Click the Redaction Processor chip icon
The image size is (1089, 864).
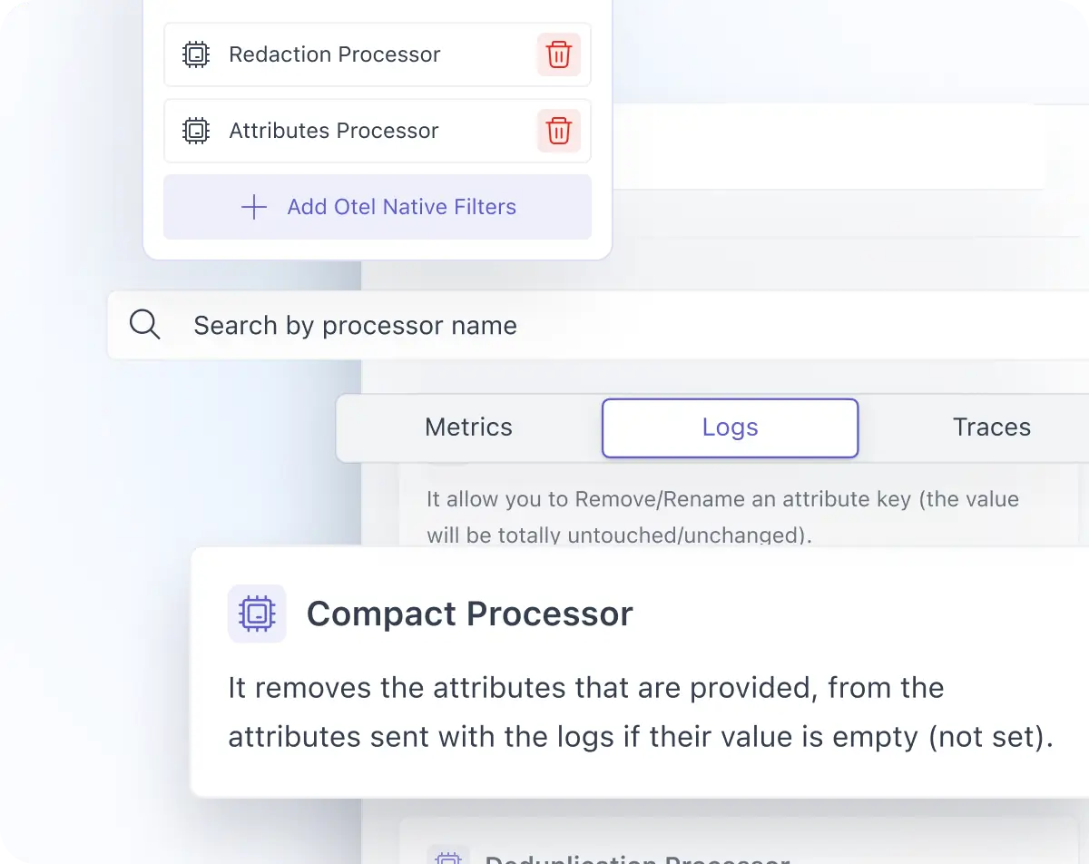(196, 54)
